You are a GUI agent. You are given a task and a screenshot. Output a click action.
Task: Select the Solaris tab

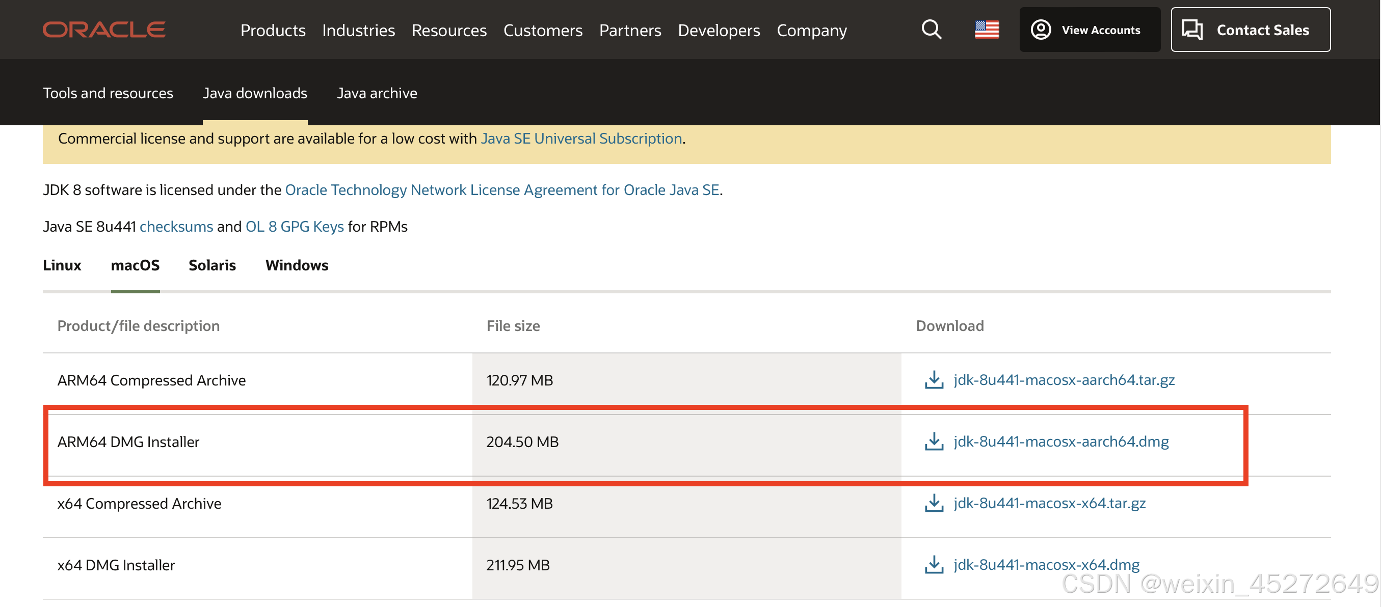212,265
